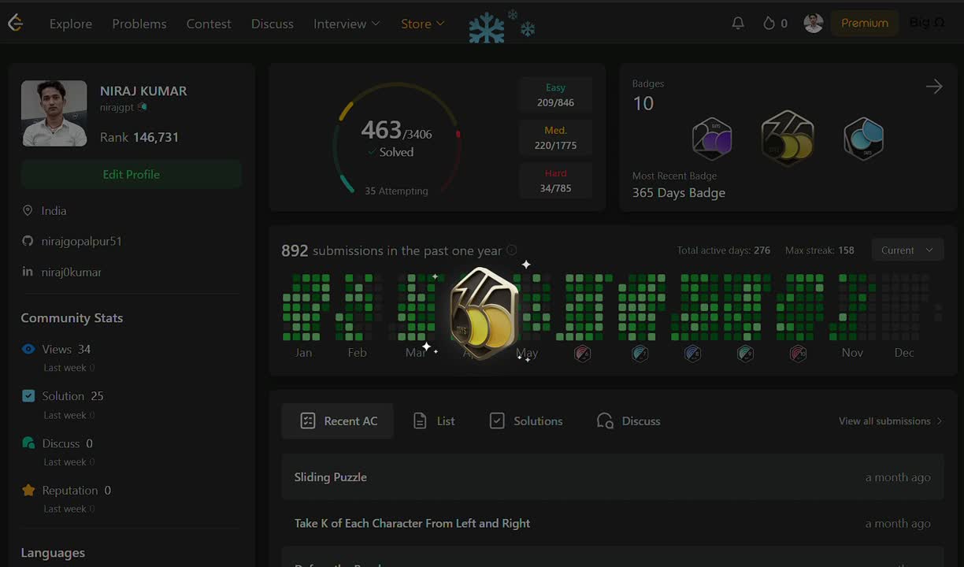Switch to the List tab
This screenshot has height=567, width=964.
tap(435, 421)
